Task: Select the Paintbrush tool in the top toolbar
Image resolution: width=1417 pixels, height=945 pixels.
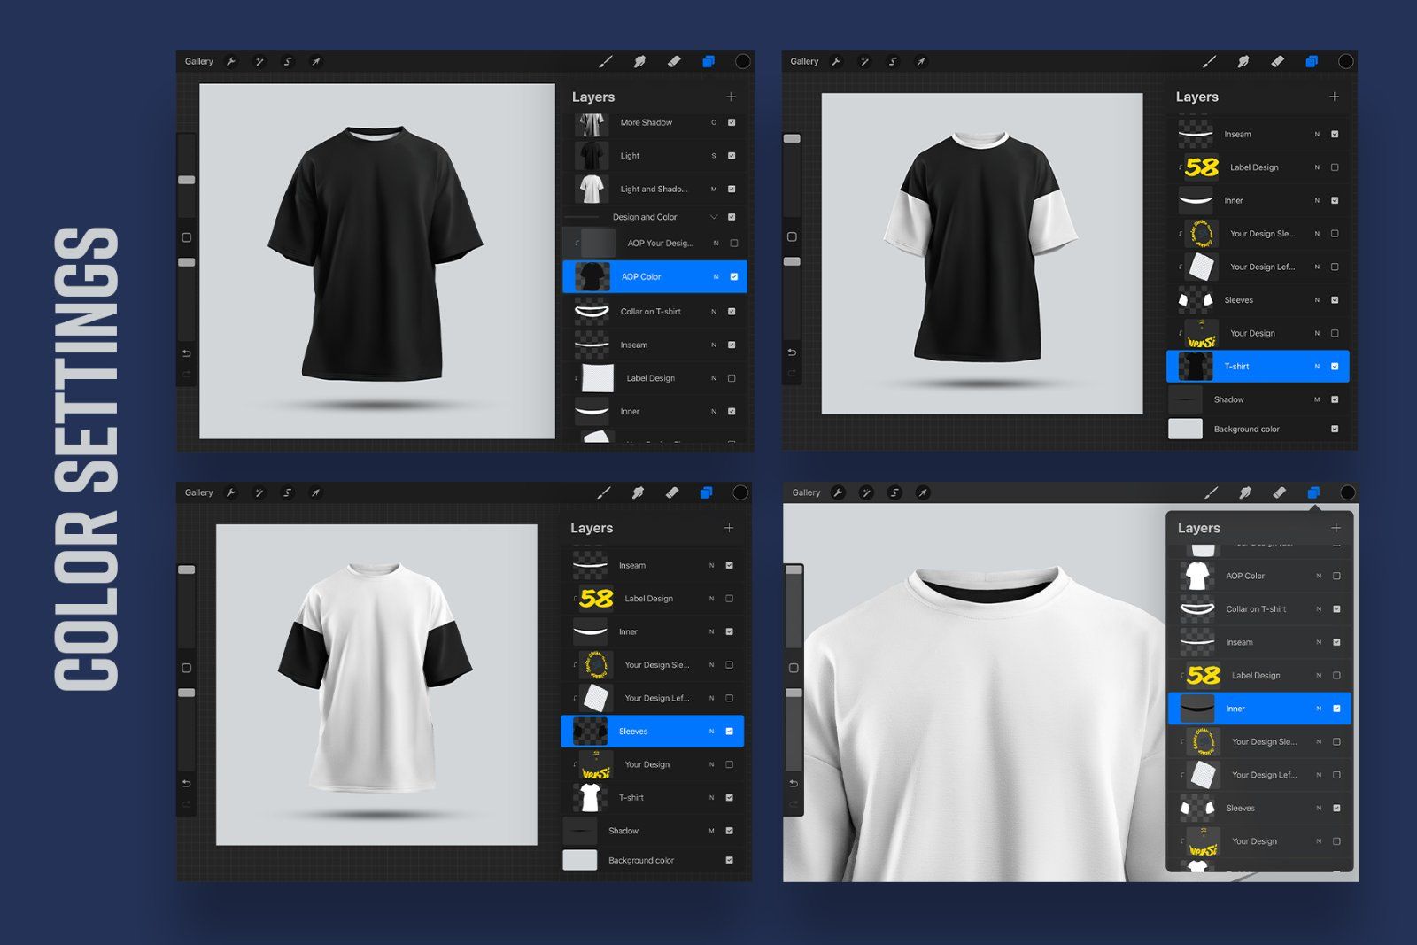Action: point(607,61)
